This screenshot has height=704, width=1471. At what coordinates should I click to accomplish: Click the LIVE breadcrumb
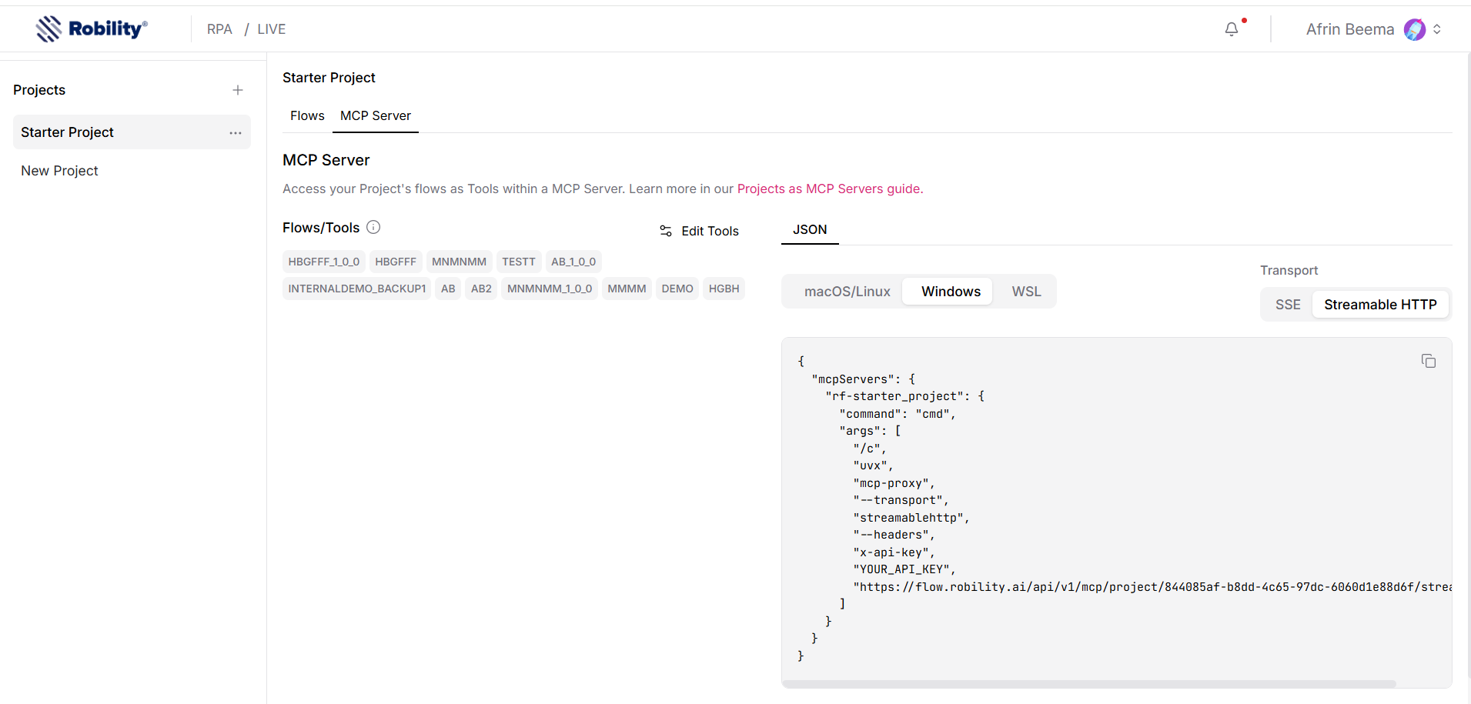pyautogui.click(x=272, y=29)
